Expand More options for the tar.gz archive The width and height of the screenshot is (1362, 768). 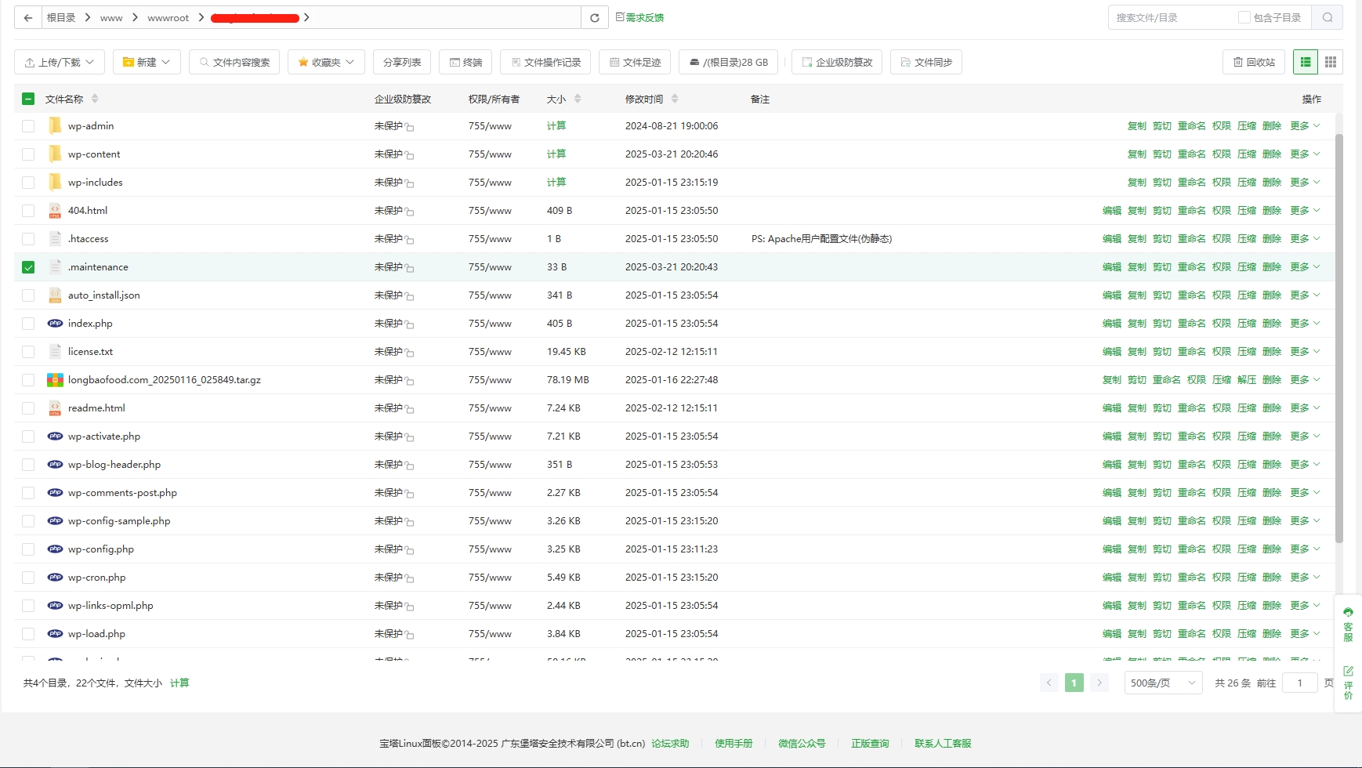click(1305, 379)
